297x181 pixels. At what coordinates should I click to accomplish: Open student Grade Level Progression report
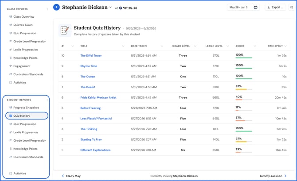[x=30, y=141]
